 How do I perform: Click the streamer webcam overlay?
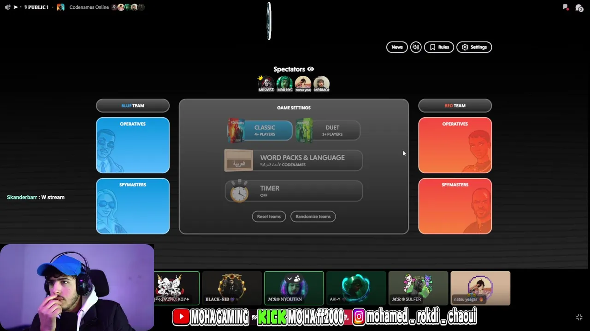click(77, 287)
